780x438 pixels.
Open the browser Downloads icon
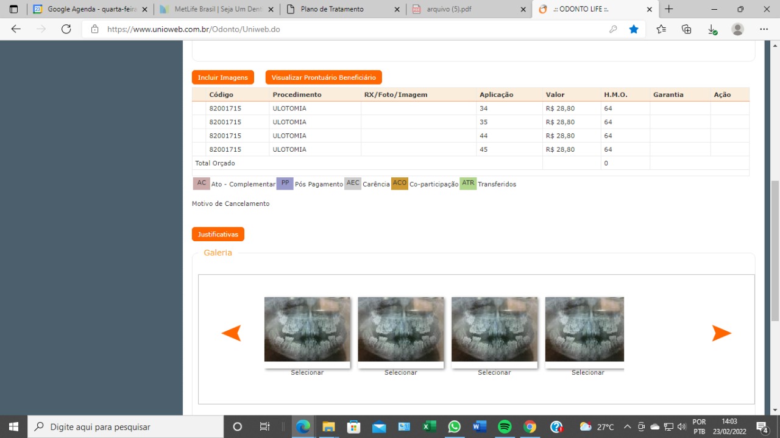pos(712,29)
